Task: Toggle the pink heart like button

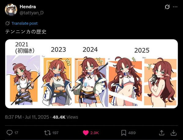Action: tap(86, 133)
